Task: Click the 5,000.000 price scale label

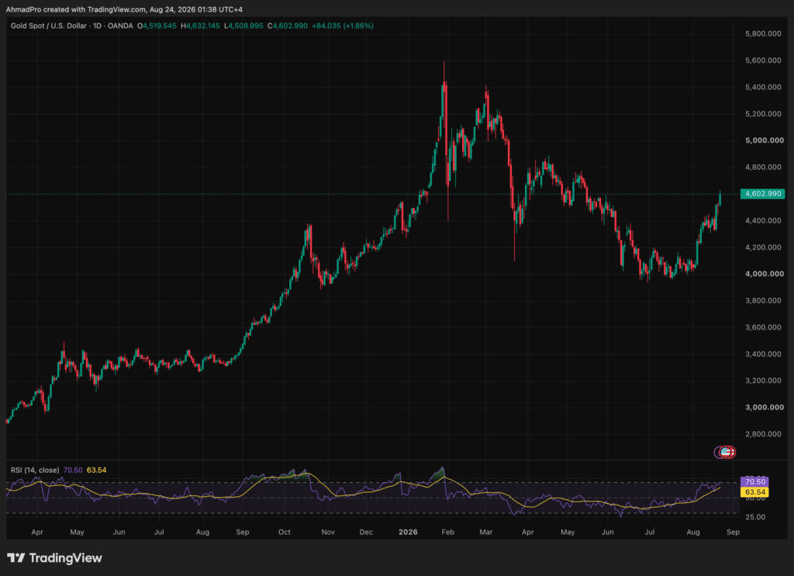Action: (764, 140)
